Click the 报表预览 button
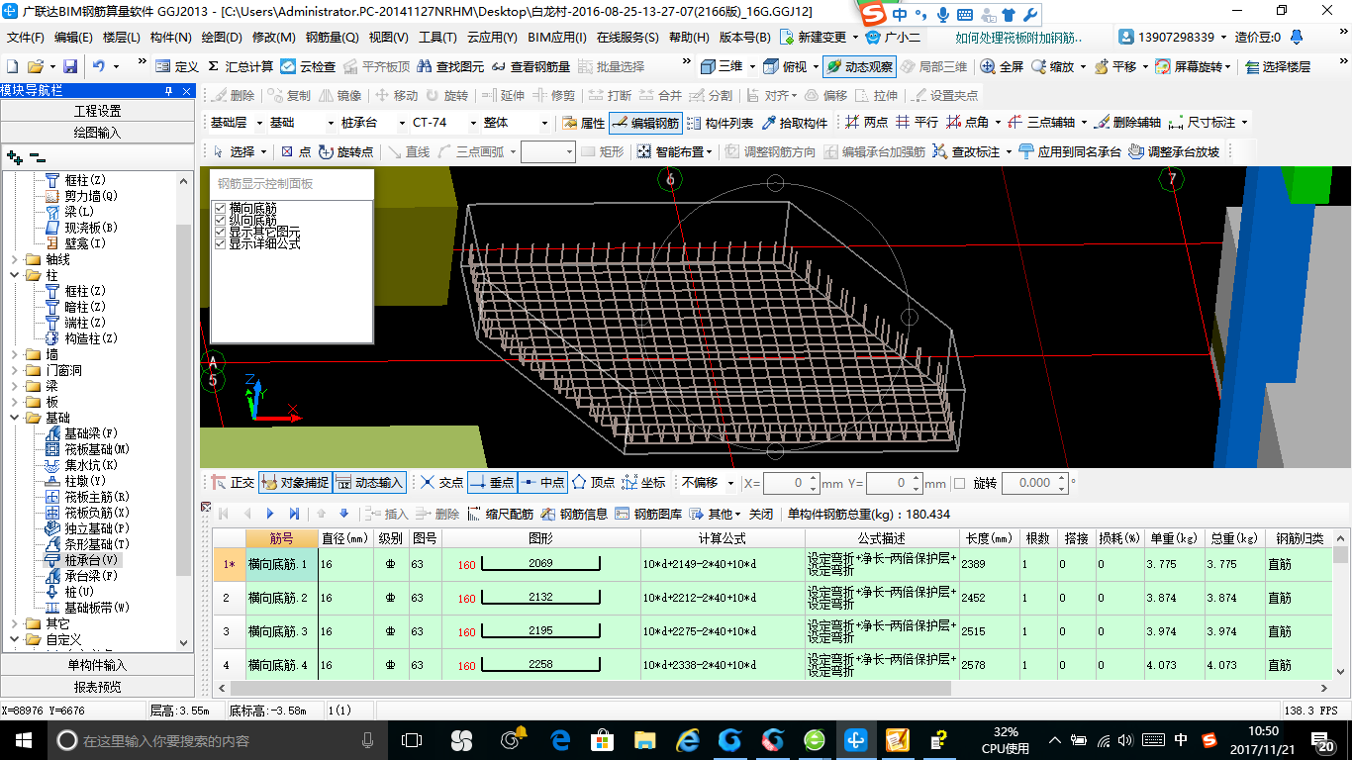 [x=97, y=687]
